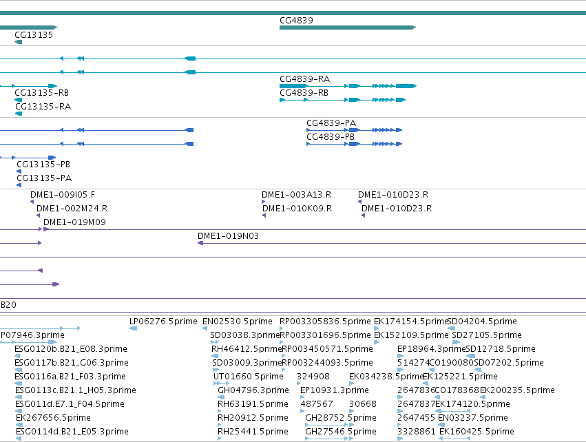The image size is (586, 442).
Task: Click the CG13135-RB transcript label
Action: pos(41,93)
